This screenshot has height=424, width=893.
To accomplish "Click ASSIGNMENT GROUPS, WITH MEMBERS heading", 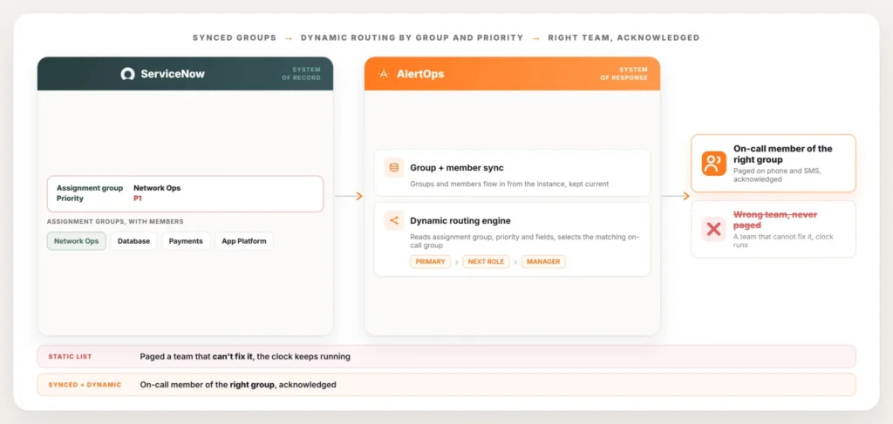I will [115, 222].
